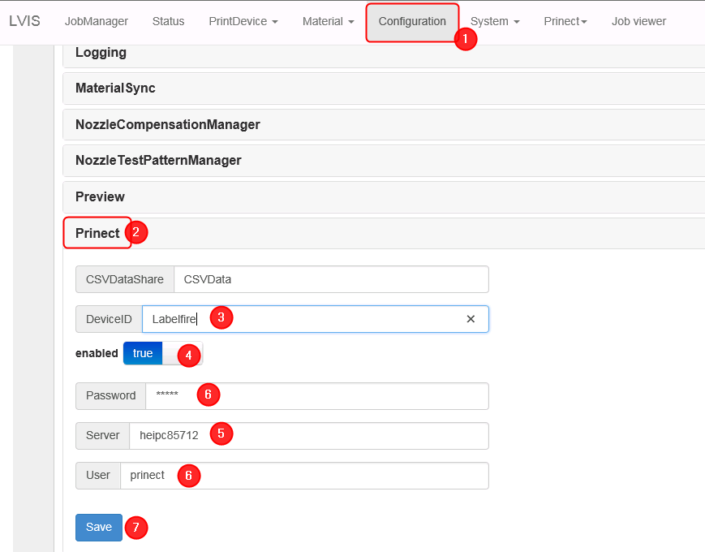705x552 pixels.
Task: Expand the Preview section
Action: coord(100,197)
